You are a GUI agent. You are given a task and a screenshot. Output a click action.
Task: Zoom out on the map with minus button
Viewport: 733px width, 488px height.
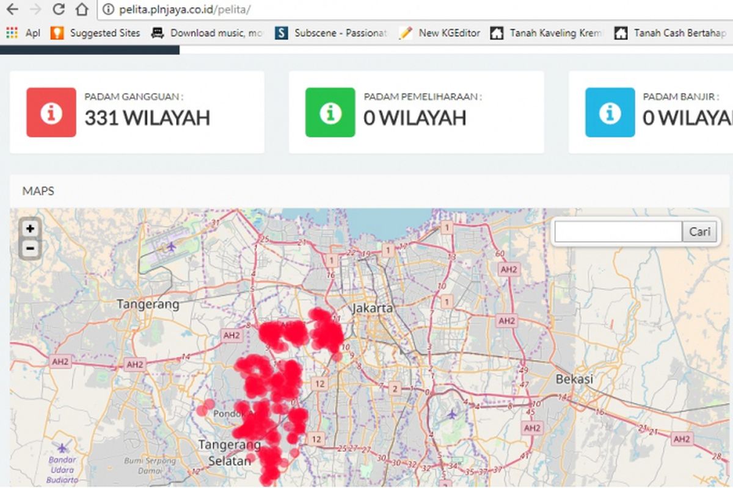click(x=29, y=249)
